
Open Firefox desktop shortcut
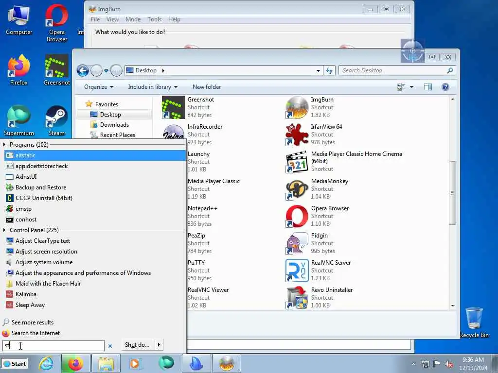coord(19,70)
